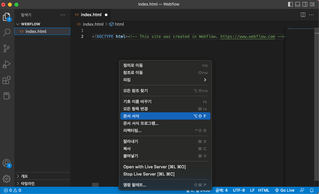The height and width of the screenshot is (194, 319).
Task: Open the 피킹 submenu
Action: tap(165, 80)
